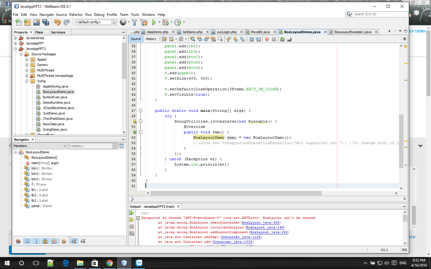Click the Find Selection magnifier icon in editor toolbar
Screen dimensions: 431x269
click(x=193, y=39)
